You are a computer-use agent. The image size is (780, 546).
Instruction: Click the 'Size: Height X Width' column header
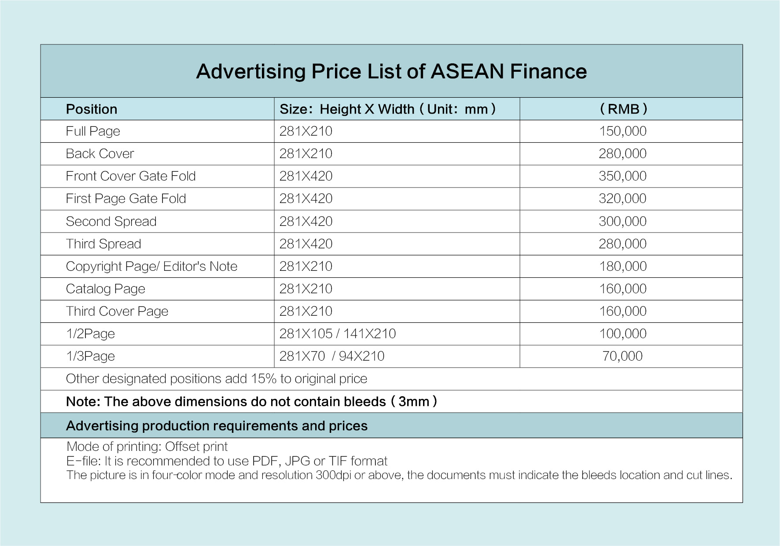coord(387,109)
